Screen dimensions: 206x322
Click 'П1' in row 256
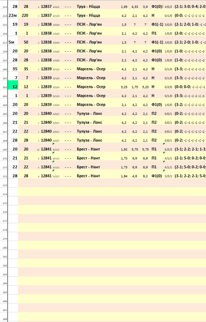point(154,33)
